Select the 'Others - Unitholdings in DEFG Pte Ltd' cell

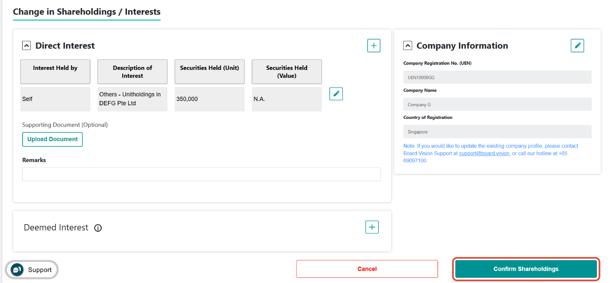133,99
